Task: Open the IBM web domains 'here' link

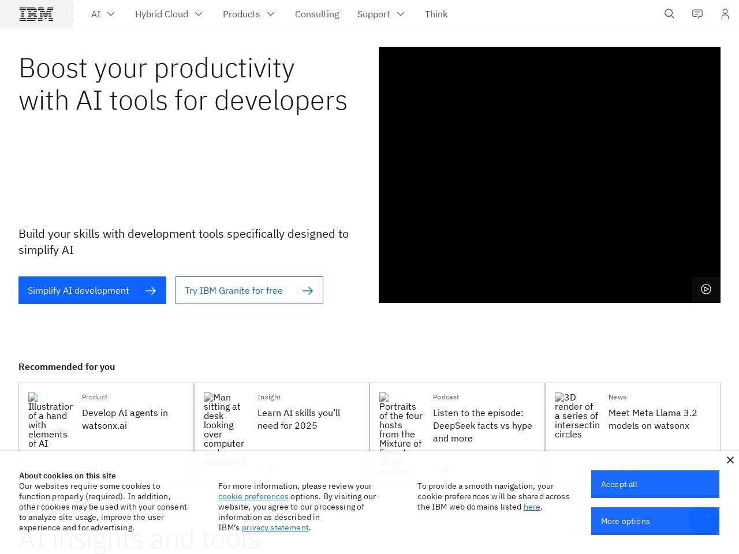Action: click(x=532, y=507)
